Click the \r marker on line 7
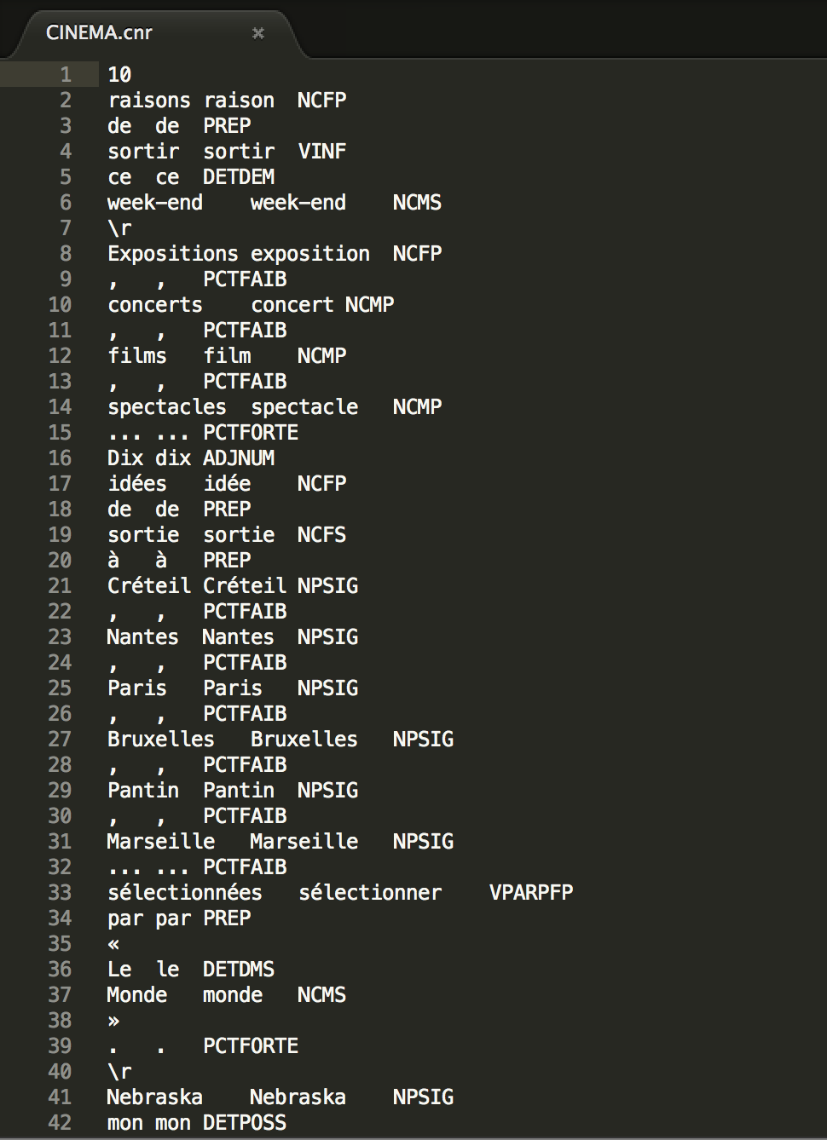This screenshot has width=827, height=1140. pos(119,228)
